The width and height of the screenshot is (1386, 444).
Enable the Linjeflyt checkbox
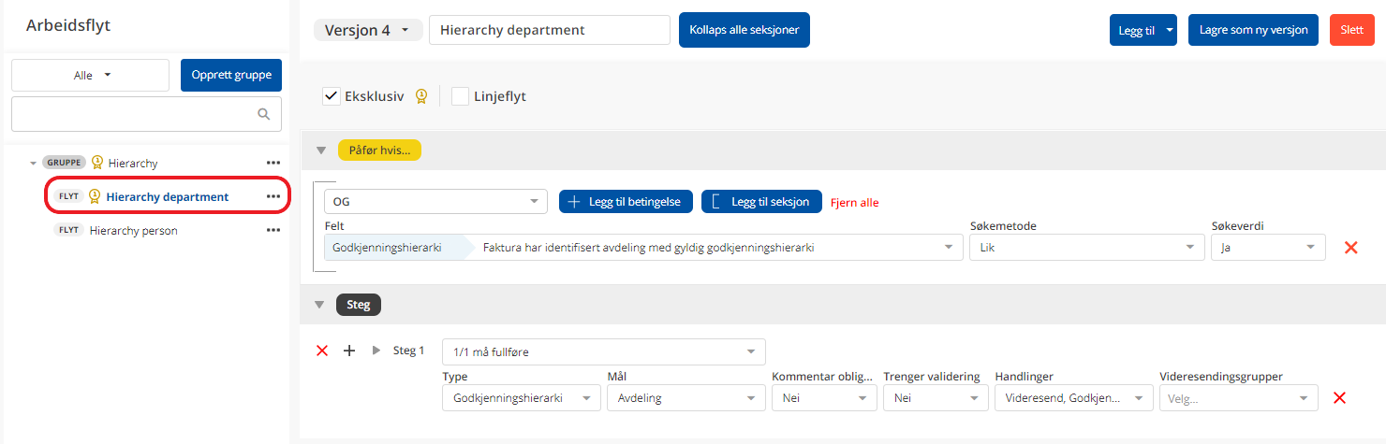[460, 96]
